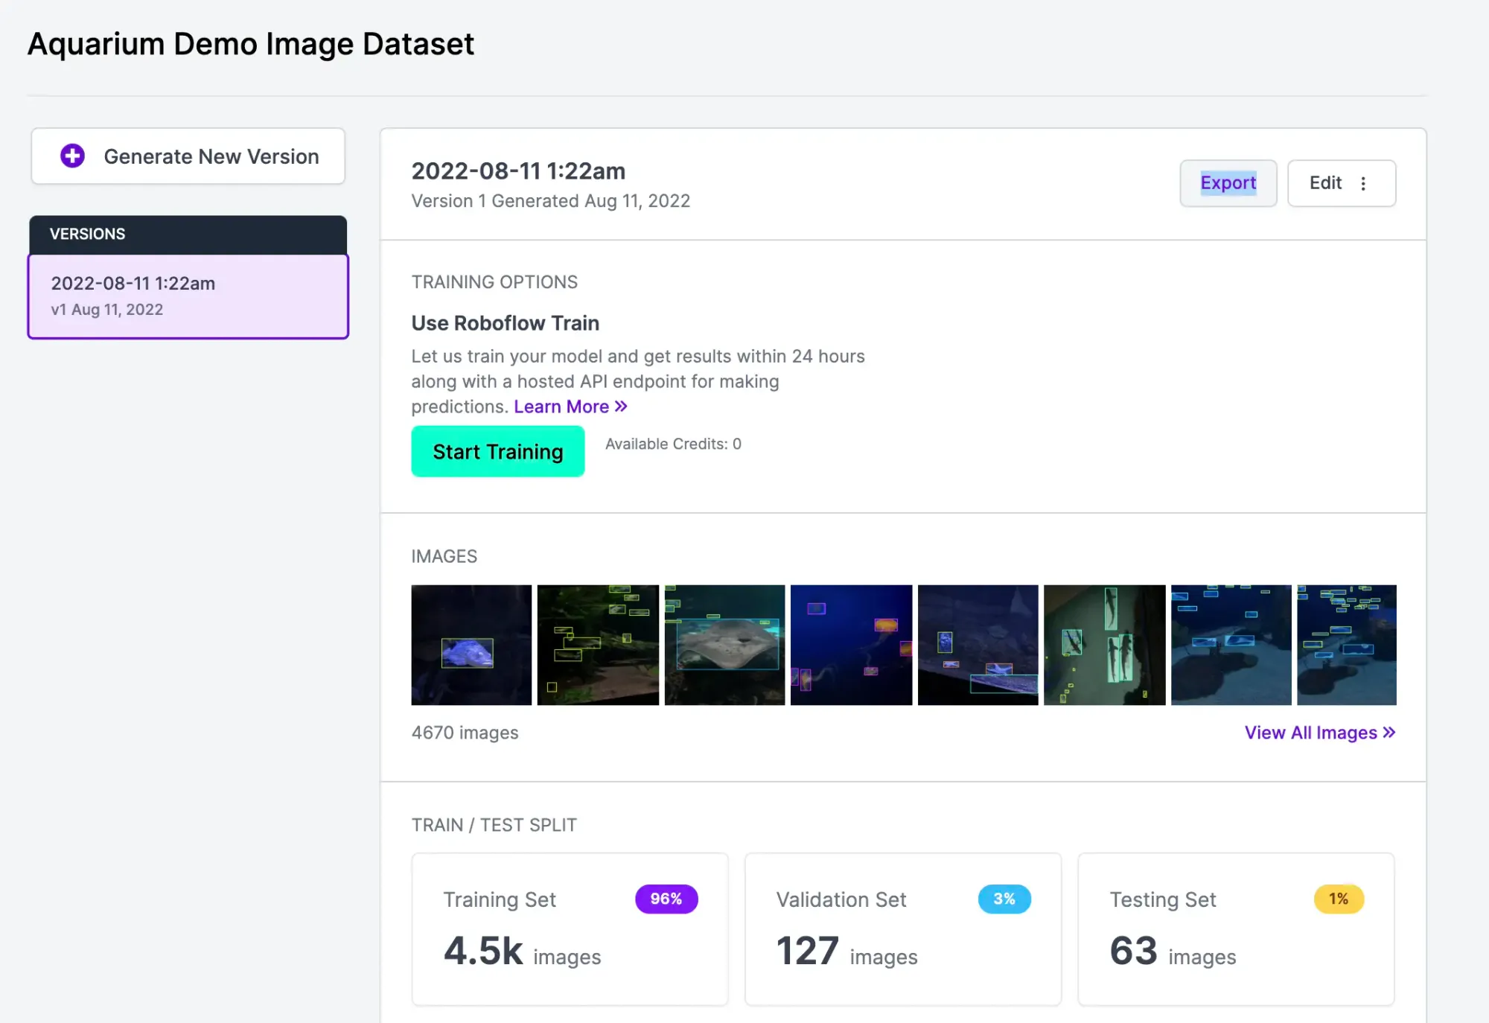1489x1023 pixels.
Task: Click the blue 3% validation badge
Action: coord(1004,899)
